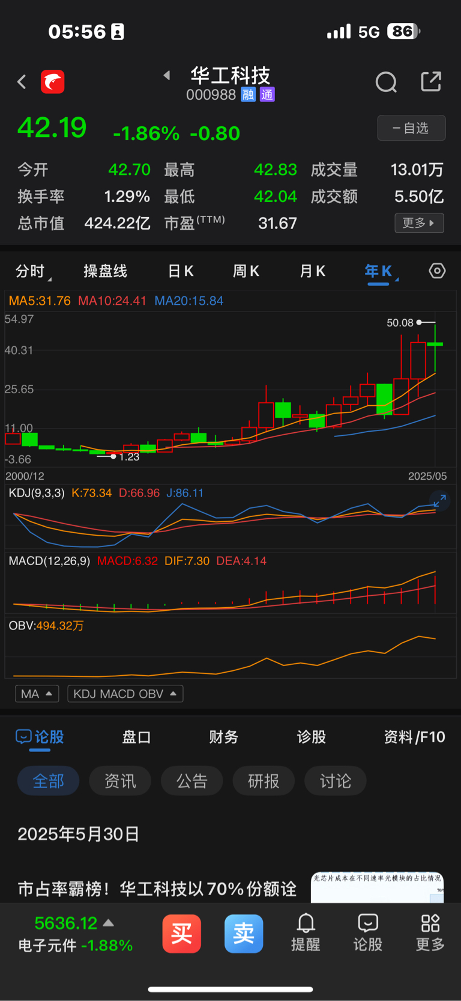Filter posts by 公告 chip
The height and width of the screenshot is (1001, 461).
192,781
